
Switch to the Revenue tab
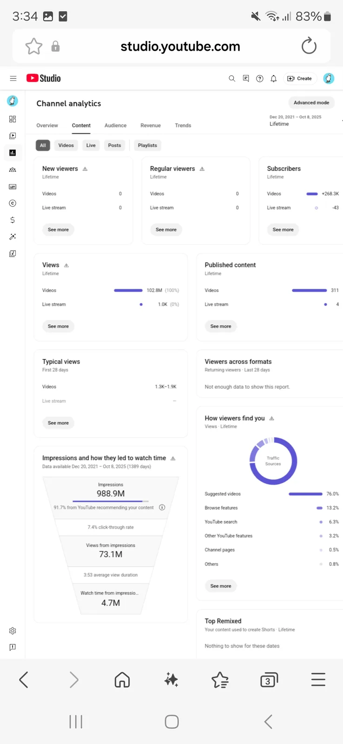151,126
